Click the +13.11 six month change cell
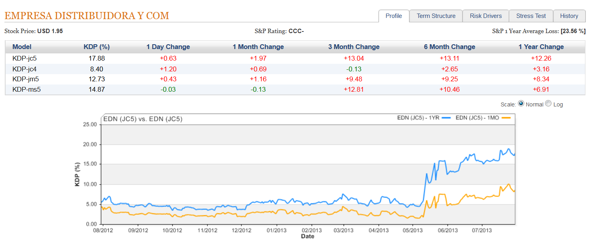 [x=450, y=58]
